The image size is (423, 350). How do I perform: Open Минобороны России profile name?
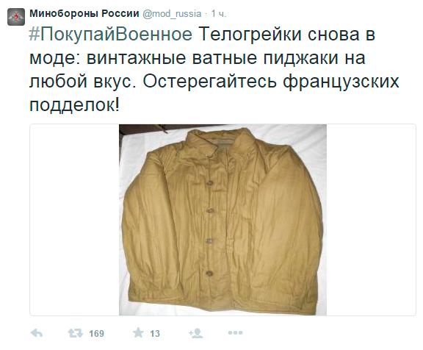click(84, 13)
